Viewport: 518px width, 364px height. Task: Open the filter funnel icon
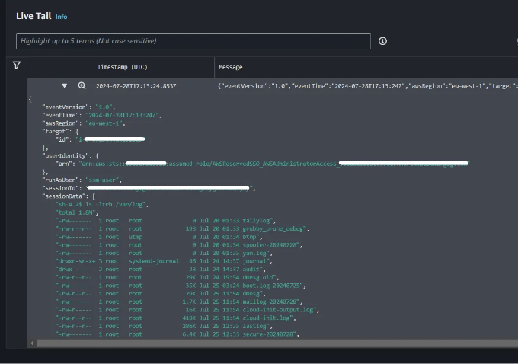17,65
